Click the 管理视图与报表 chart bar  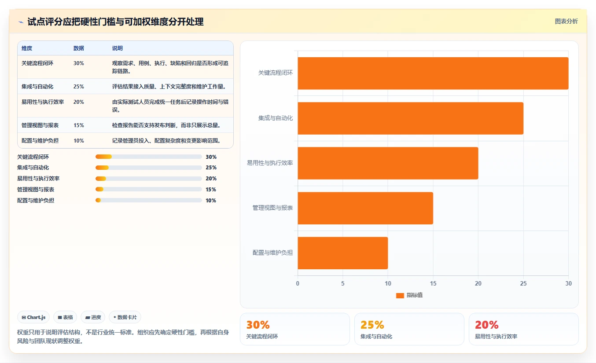click(365, 208)
